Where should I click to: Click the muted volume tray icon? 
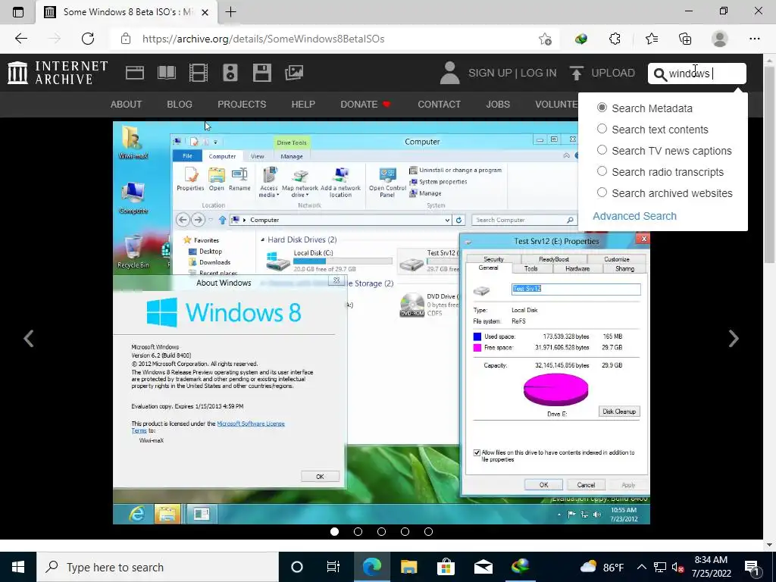click(678, 568)
